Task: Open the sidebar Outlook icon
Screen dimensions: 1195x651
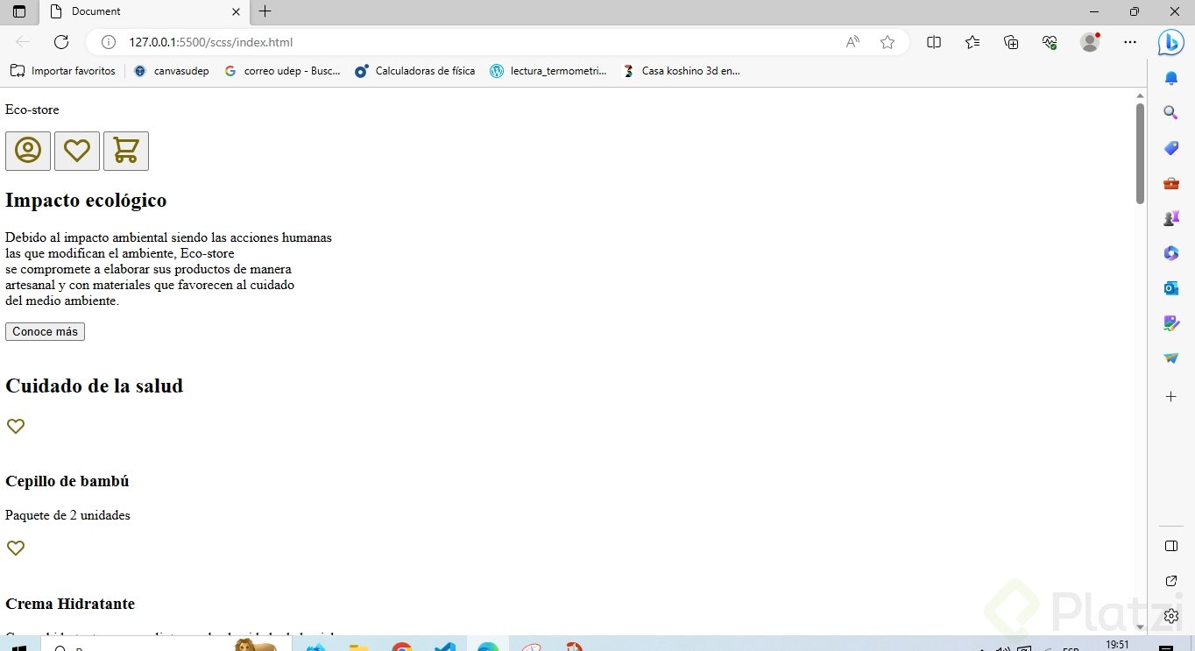Action: 1171,288
